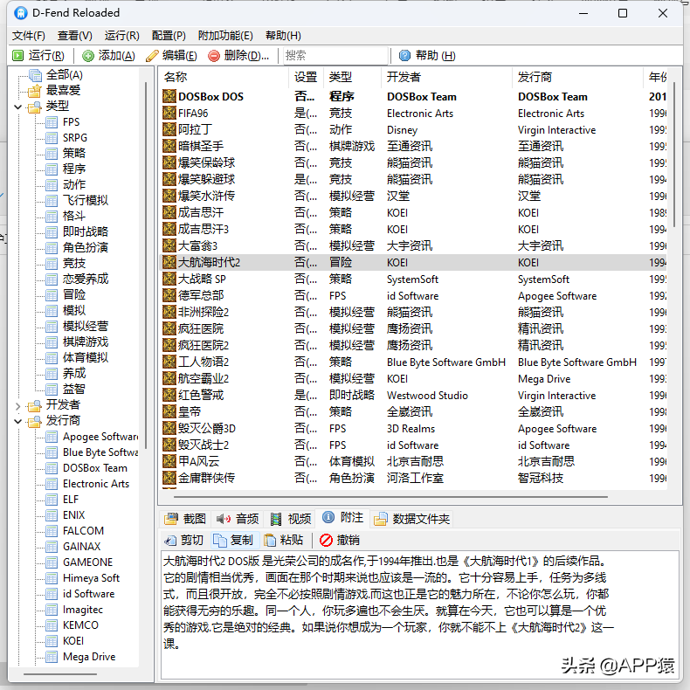Select the icon of 大航海时代2 game row

click(169, 262)
